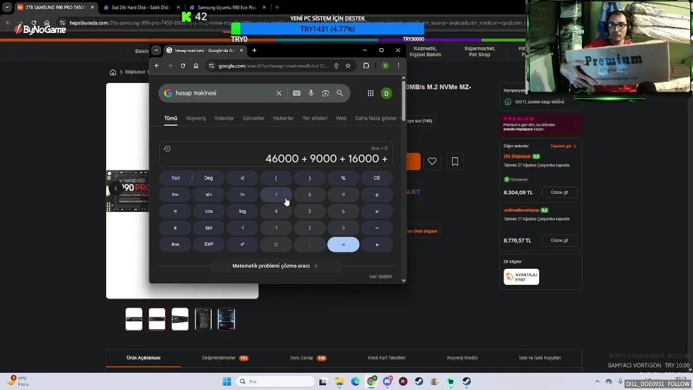Click the CE clear entry key

coord(377,178)
